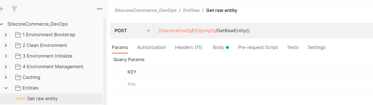Click the sidebar vertical scrollbar
The image size is (373, 105).
pos(104,61)
